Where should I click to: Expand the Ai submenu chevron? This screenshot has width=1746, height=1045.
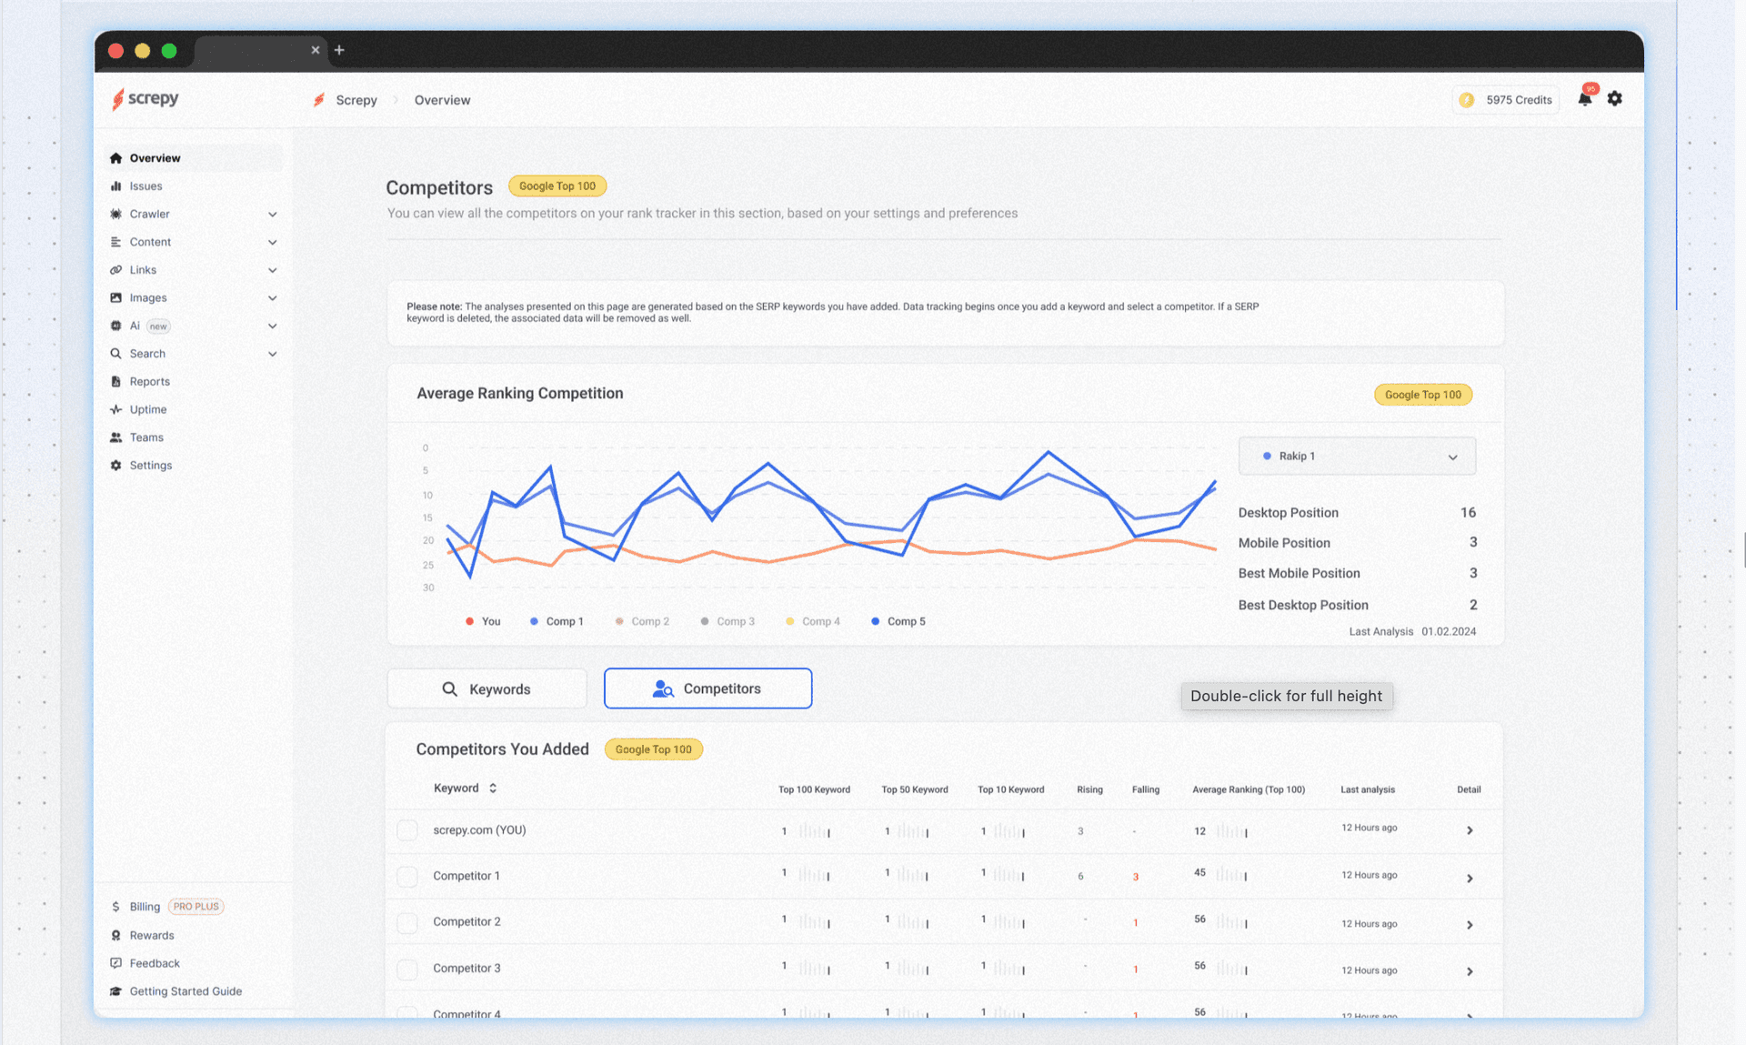[272, 327]
